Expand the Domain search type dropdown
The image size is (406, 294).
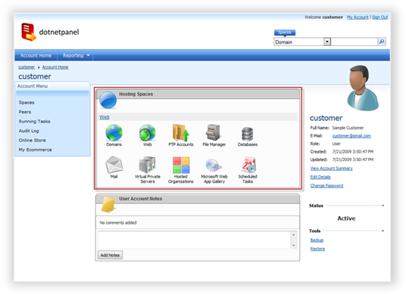[327, 42]
